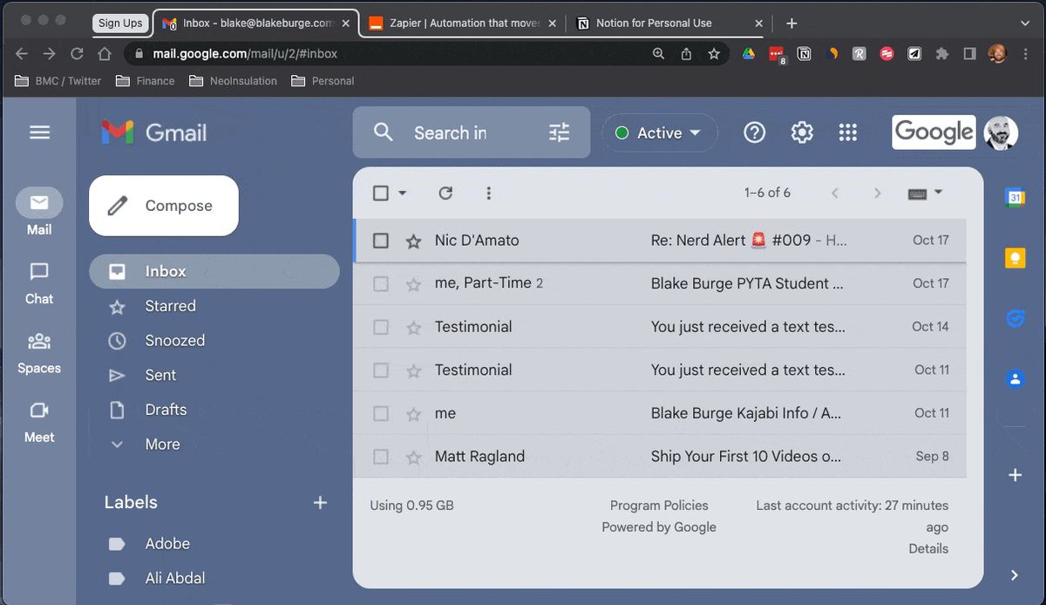Open the Spaces section in the sidebar

coord(39,352)
